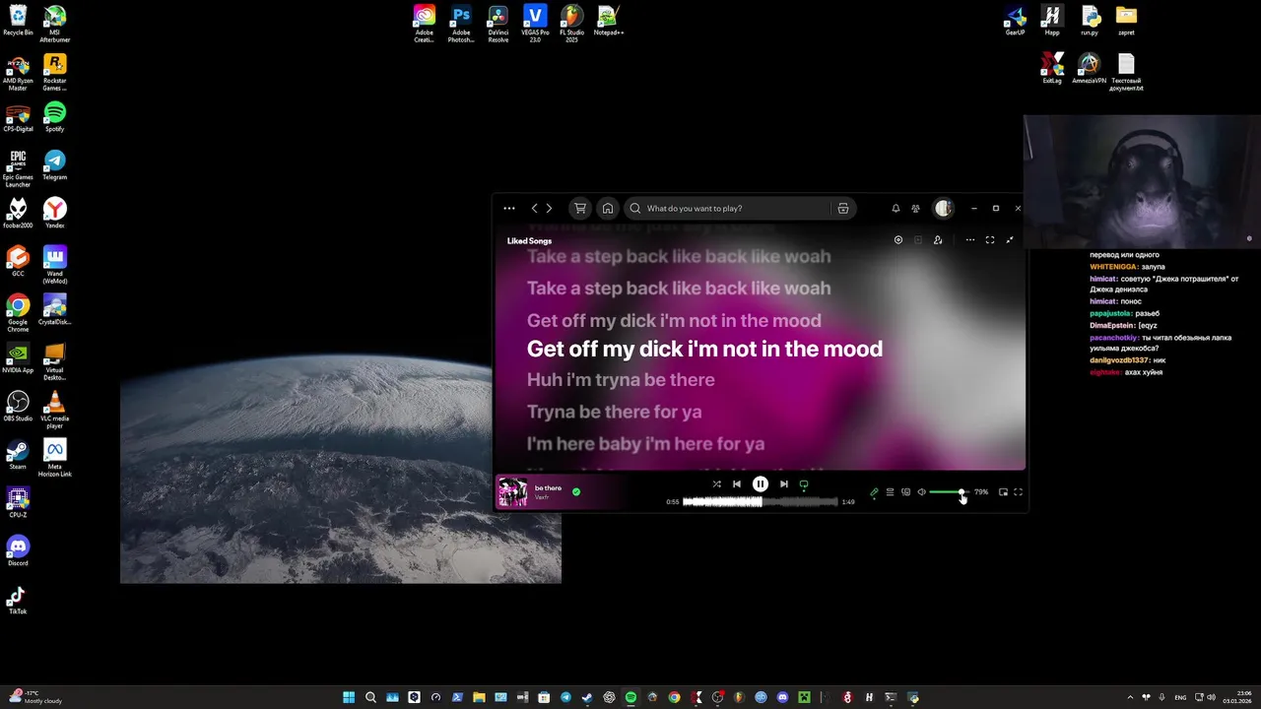This screenshot has width=1261, height=709.
Task: Select the Notepad++ desktop icon
Action: (609, 21)
